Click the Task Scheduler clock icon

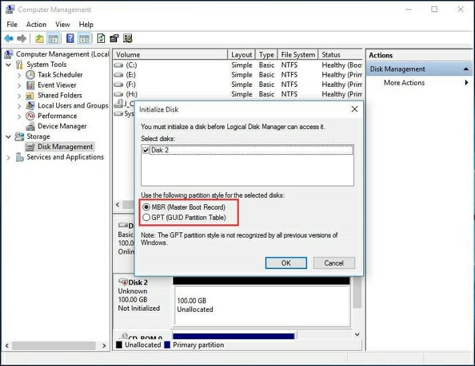30,75
